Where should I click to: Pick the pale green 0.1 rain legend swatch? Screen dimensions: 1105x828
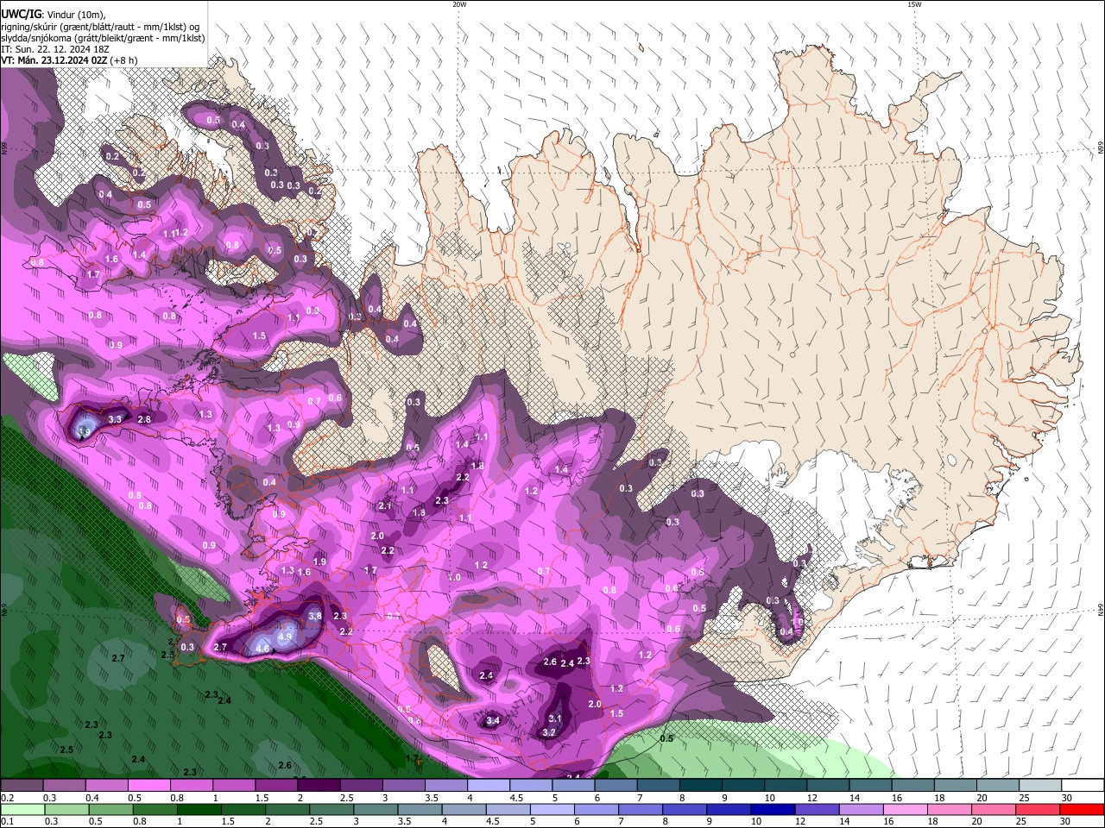pyautogui.click(x=22, y=809)
